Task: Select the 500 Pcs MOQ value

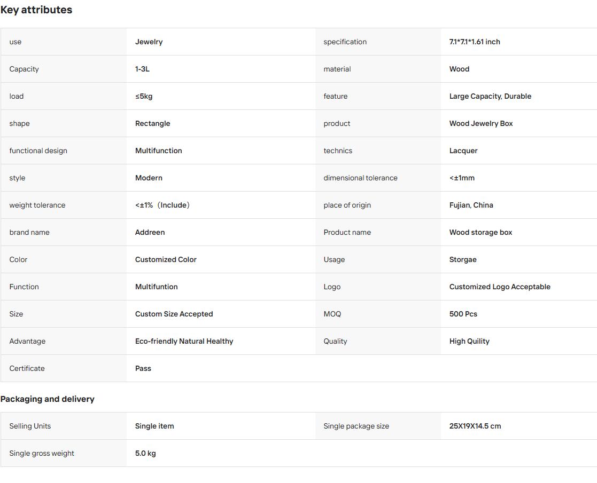Action: [463, 314]
